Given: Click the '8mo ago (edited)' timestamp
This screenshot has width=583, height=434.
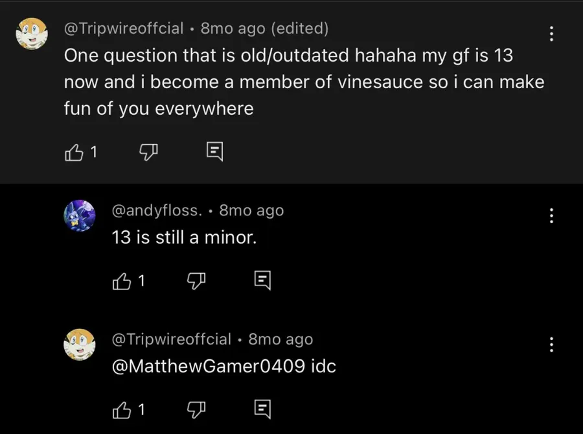Looking at the screenshot, I should coord(264,29).
